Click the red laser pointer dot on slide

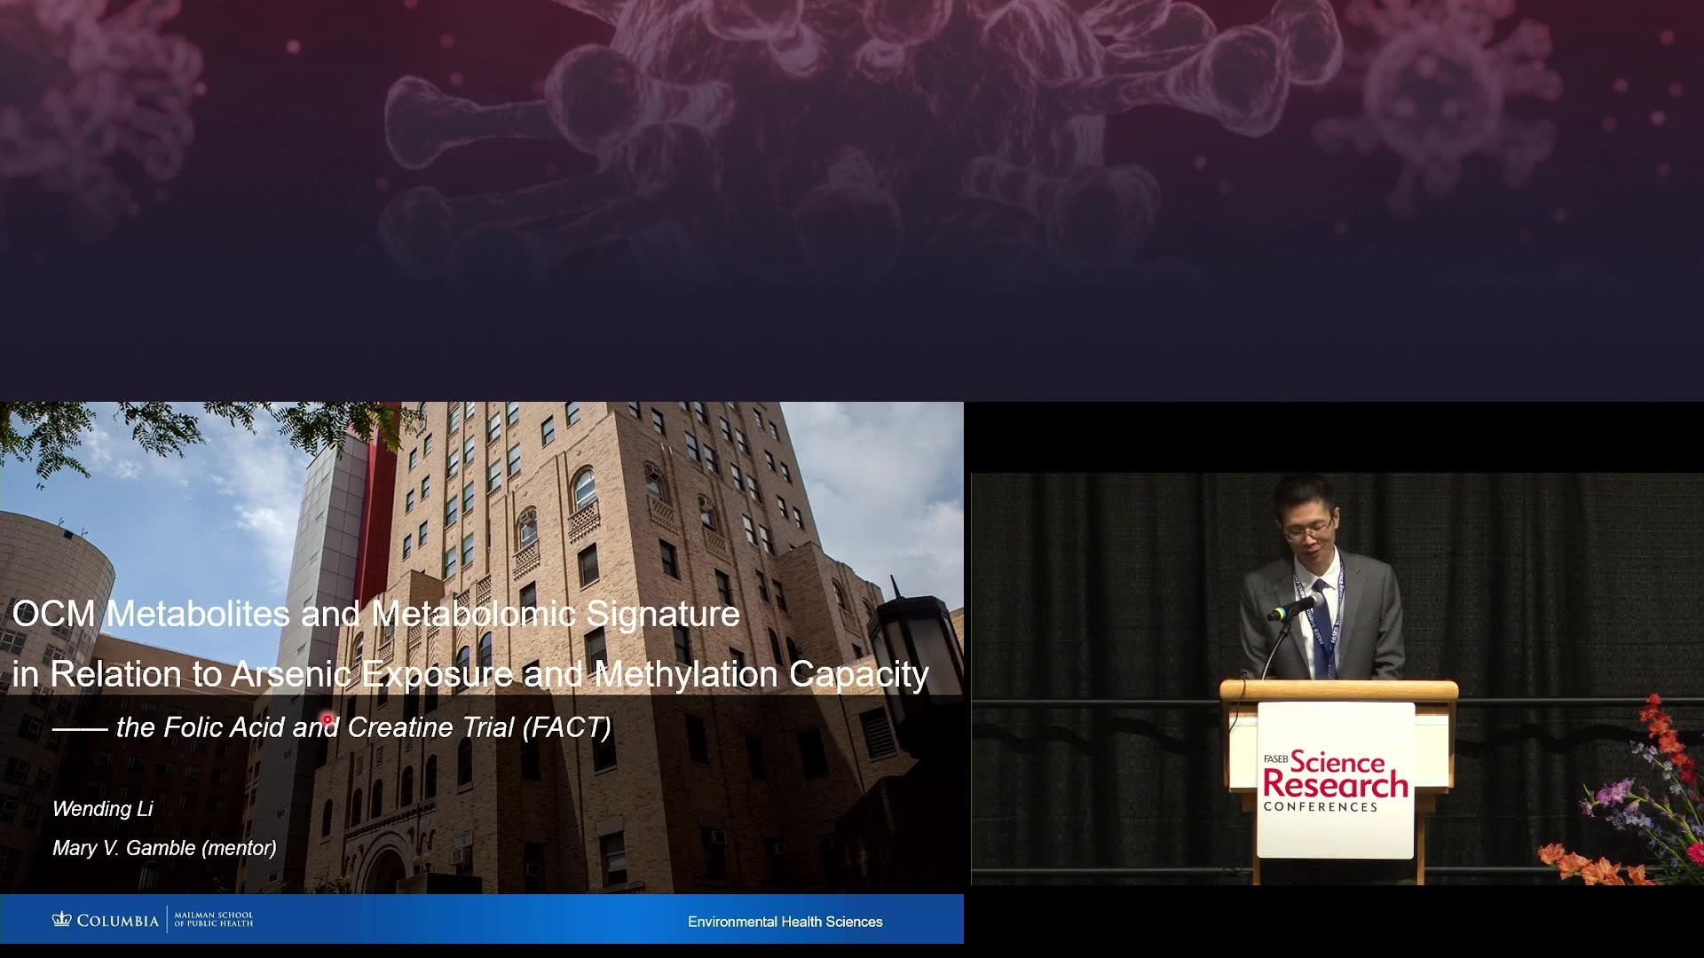point(327,719)
